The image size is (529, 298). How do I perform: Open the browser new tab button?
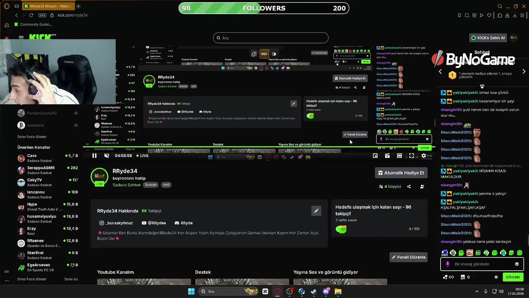(78, 6)
